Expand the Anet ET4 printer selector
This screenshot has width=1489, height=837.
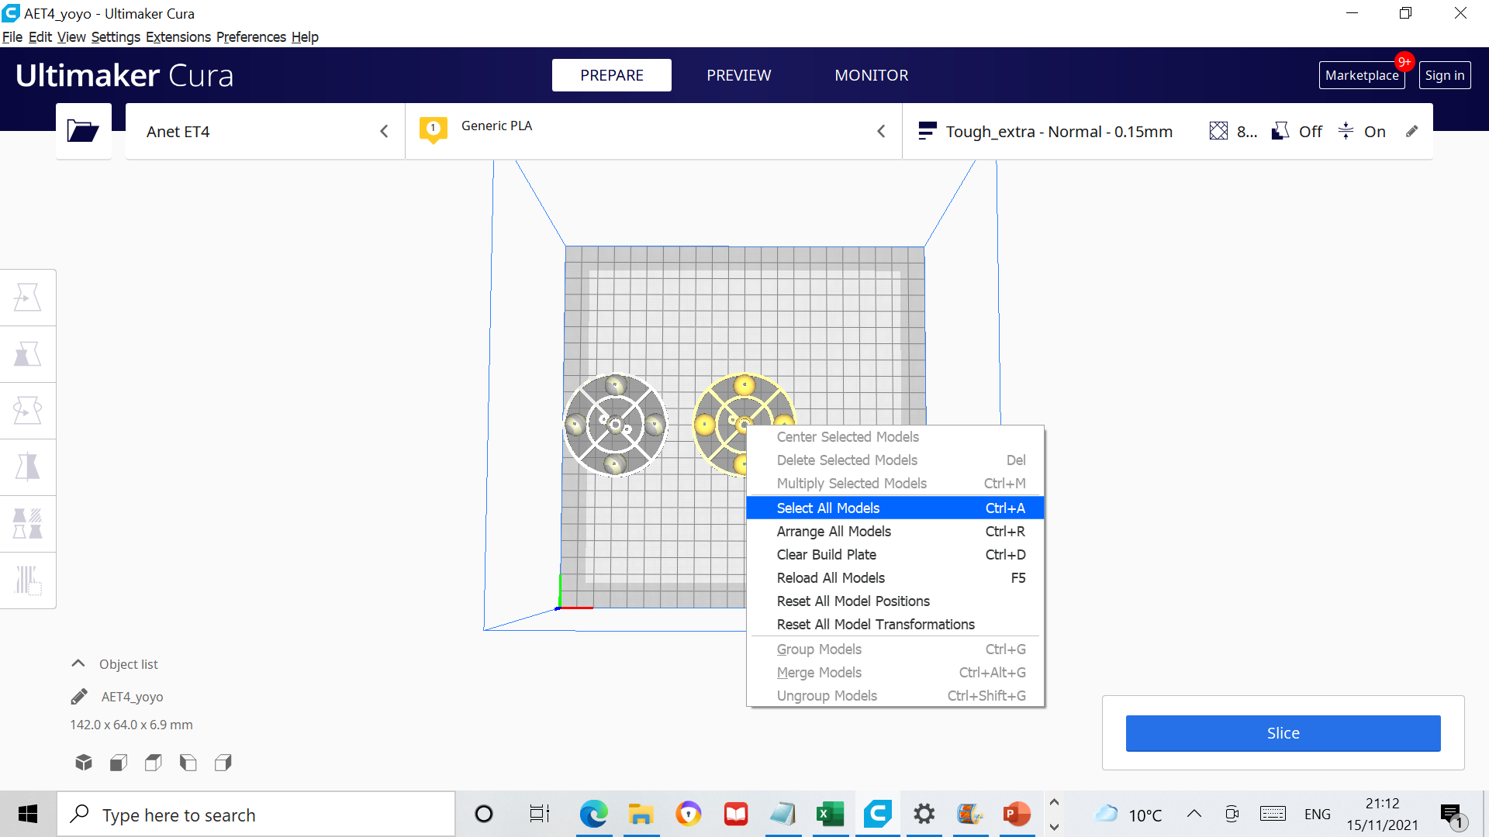(265, 132)
